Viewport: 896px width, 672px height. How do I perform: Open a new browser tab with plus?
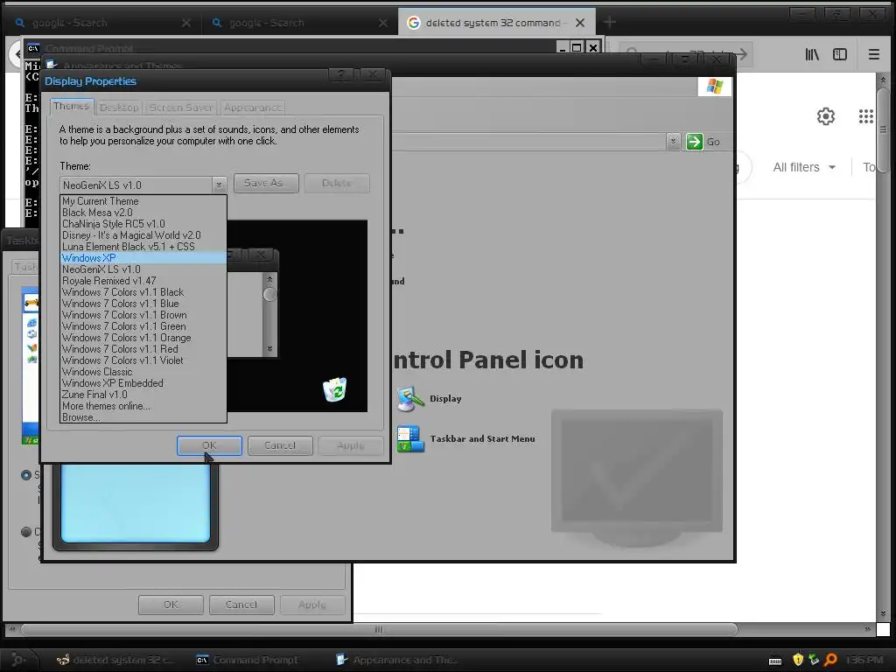[x=610, y=22]
